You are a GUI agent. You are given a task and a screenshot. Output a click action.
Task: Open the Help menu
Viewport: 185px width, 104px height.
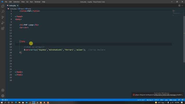(44, 2)
